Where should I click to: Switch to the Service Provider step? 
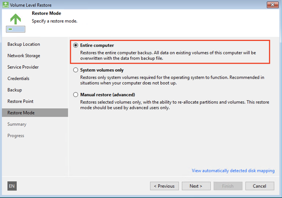click(x=23, y=67)
